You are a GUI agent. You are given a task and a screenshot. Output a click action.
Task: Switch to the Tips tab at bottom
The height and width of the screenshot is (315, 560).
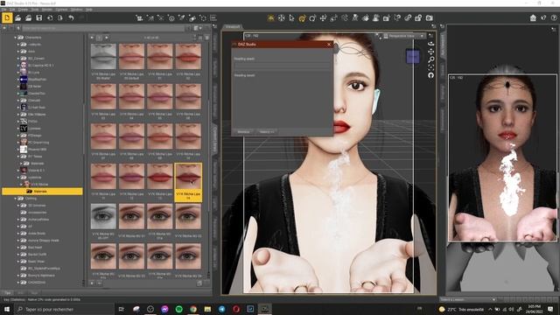[x=8, y=293]
